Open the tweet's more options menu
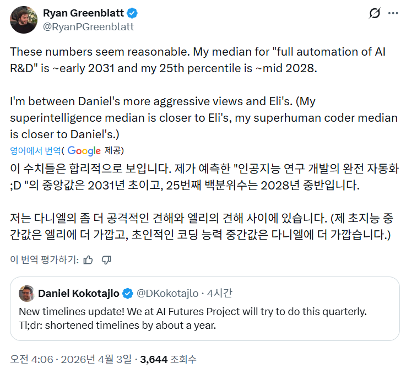Screen dimensions: 406x374 click(x=393, y=13)
